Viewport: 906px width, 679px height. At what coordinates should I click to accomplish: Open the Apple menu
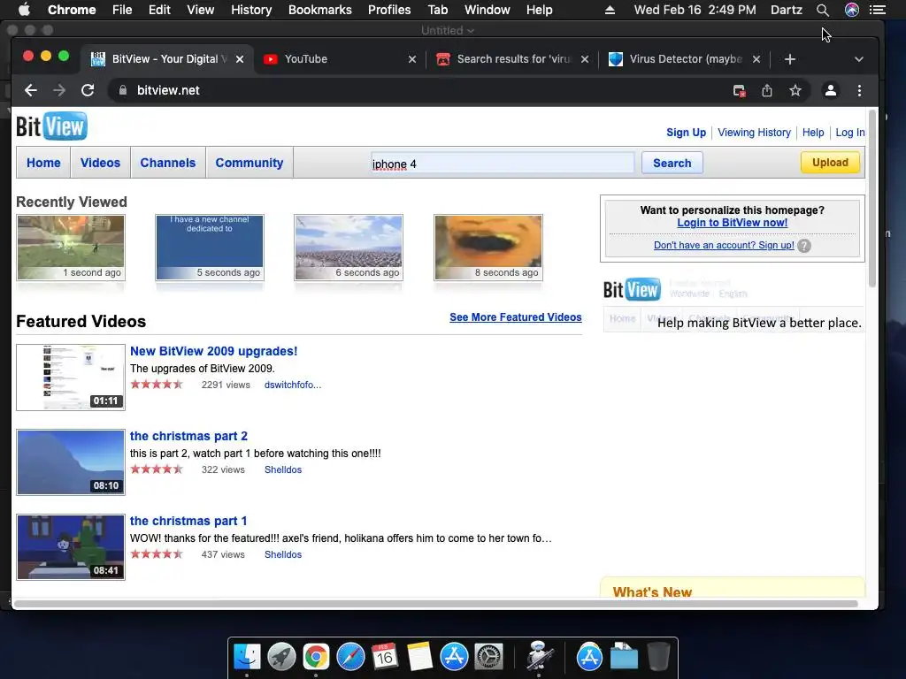pyautogui.click(x=24, y=10)
